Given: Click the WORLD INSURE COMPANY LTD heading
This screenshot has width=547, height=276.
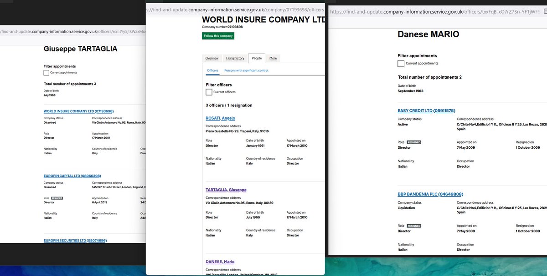Looking at the screenshot, I should tap(263, 20).
